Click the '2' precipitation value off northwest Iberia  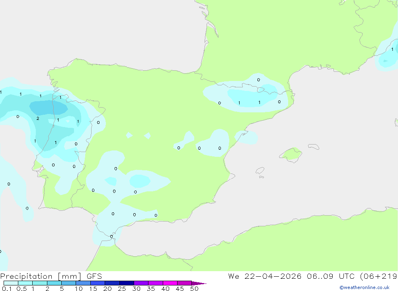pyautogui.click(x=38, y=118)
